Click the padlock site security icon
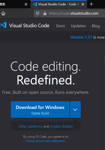This screenshot has width=105, height=150. pyautogui.click(x=45, y=13)
